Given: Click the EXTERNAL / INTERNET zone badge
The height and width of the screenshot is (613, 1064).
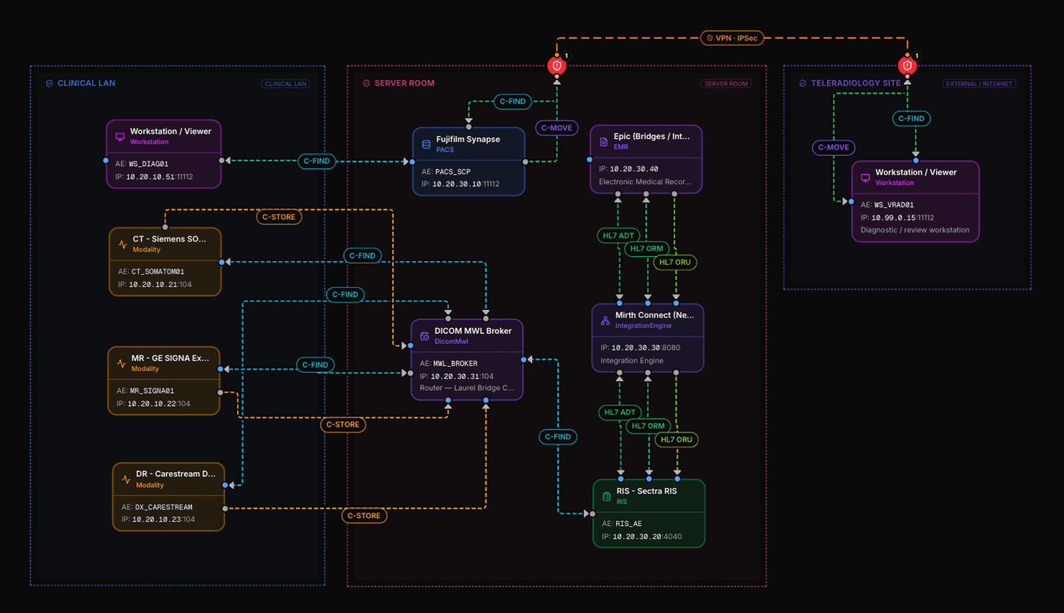Looking at the screenshot, I should pyautogui.click(x=979, y=83).
